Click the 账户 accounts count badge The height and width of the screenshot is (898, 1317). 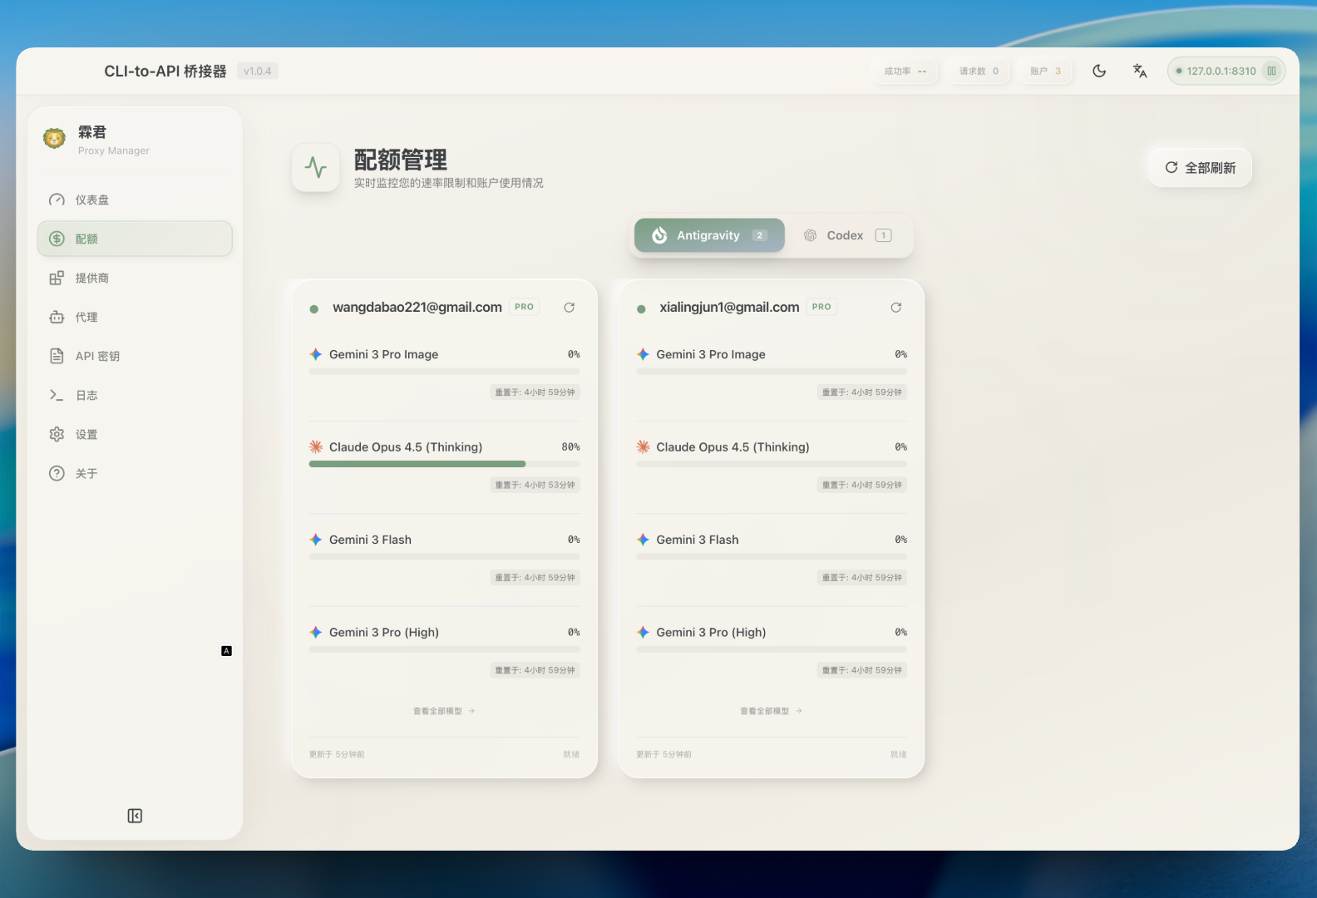click(x=1045, y=72)
